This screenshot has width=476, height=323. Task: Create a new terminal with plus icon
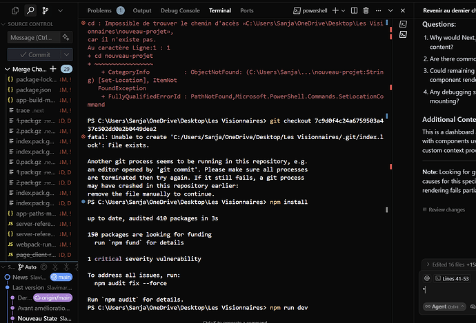tap(335, 10)
